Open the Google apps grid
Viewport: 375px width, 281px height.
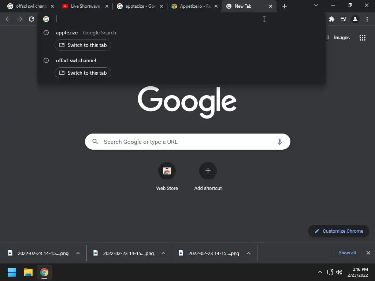363,38
